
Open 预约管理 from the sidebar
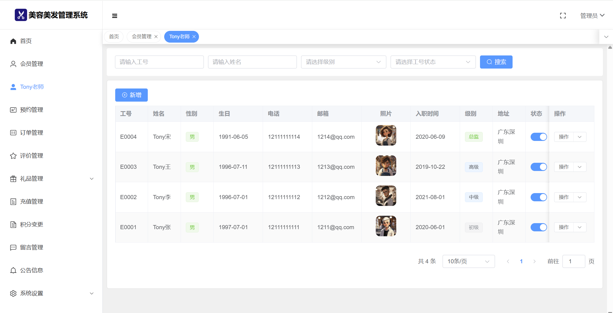pyautogui.click(x=31, y=110)
